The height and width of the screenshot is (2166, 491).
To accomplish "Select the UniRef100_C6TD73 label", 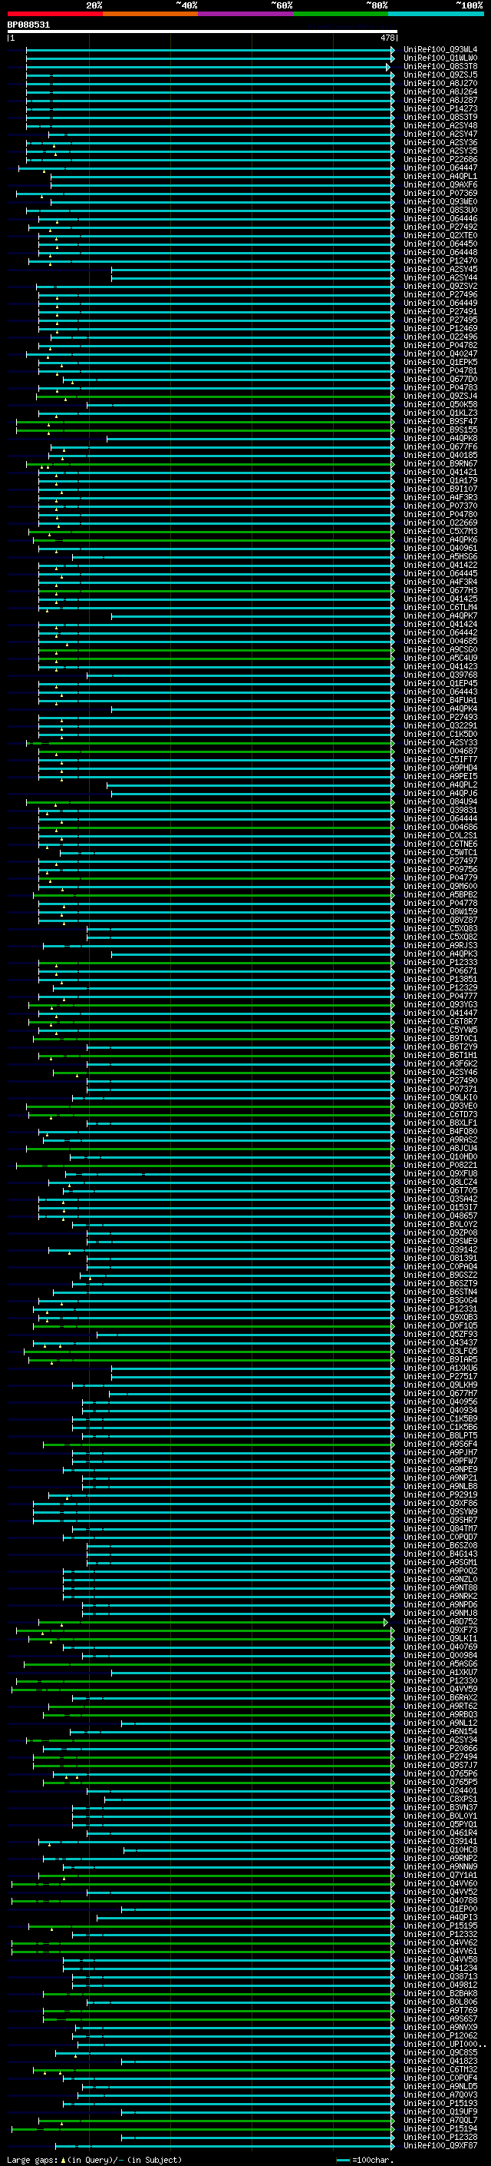I will [440, 1114].
